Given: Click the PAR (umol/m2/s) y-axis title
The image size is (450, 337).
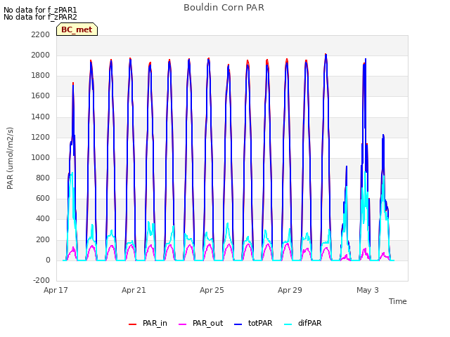Looking at the screenshot, I should click(x=10, y=158).
